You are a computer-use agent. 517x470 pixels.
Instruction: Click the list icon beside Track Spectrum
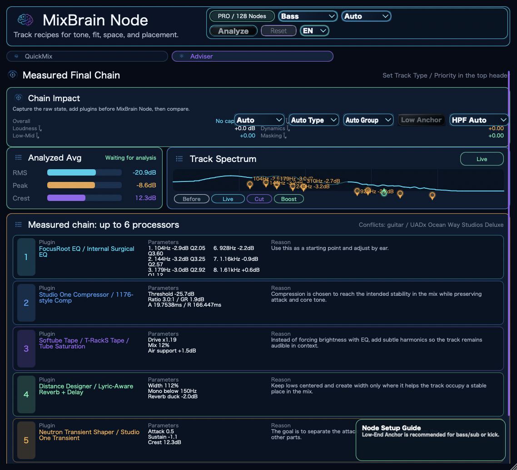point(179,159)
